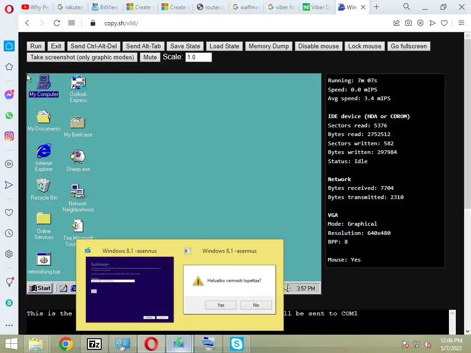The width and height of the screenshot is (471, 353).
Task: Select Network Neighborhood desktop icon
Action: pyautogui.click(x=78, y=198)
